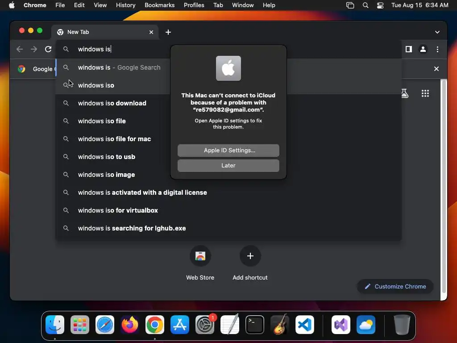This screenshot has height=343, width=457.
Task: Open the Window menu
Action: [243, 5]
